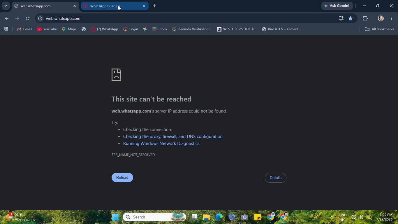Click the ERR_NAME_NOT_RESOLVED error code text
The image size is (398, 224).
tap(133, 155)
